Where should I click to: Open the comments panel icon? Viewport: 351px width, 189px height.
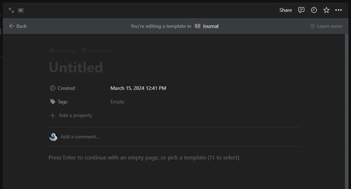301,10
